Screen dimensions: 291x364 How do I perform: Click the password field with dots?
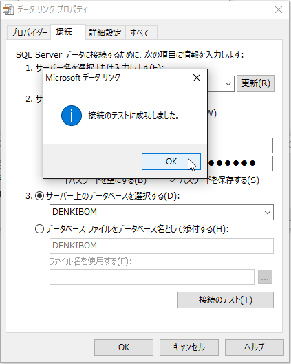[240, 164]
